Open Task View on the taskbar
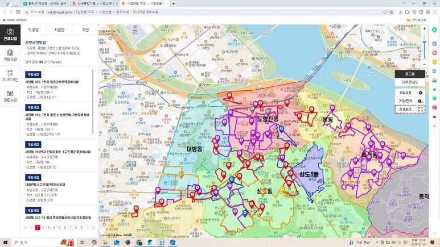The image size is (440, 247). [82, 242]
